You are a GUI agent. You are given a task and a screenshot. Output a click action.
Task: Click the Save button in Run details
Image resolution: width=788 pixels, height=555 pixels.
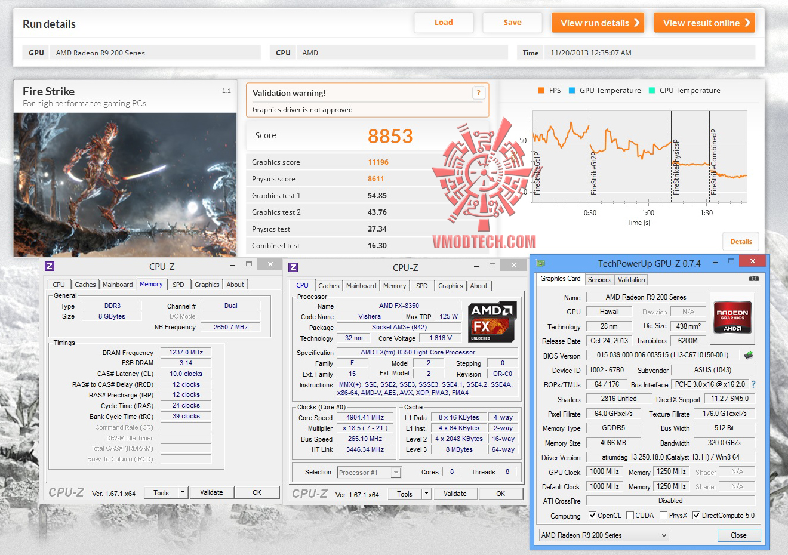(512, 23)
